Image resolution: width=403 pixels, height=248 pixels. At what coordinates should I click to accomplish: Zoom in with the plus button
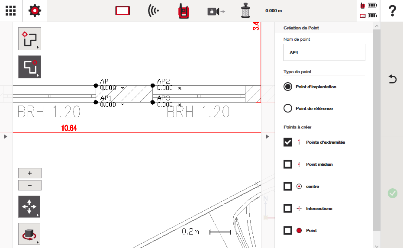point(30,173)
